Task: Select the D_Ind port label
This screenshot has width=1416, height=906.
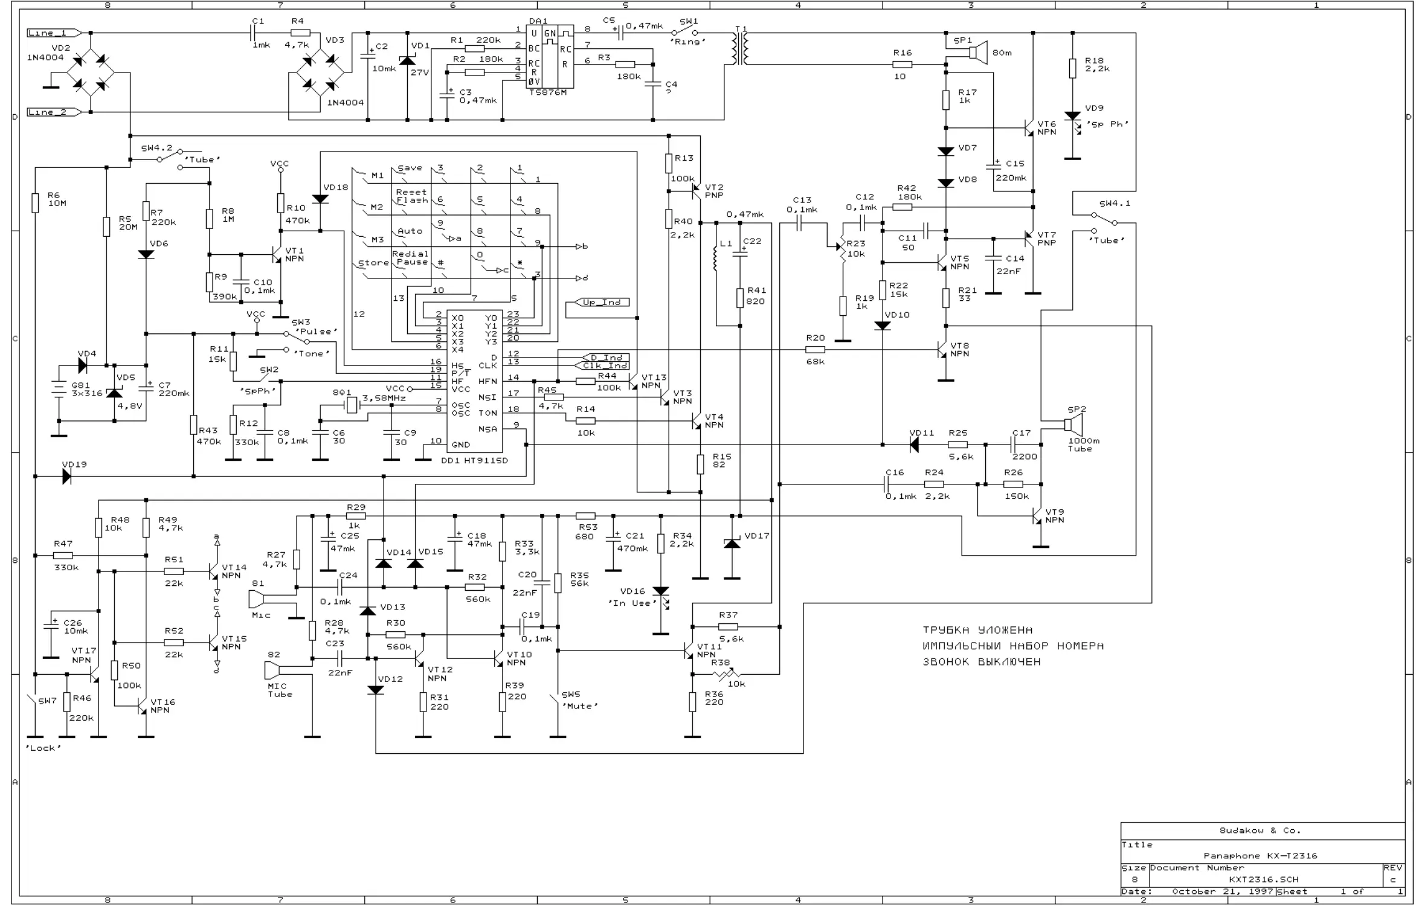Action: [x=605, y=358]
